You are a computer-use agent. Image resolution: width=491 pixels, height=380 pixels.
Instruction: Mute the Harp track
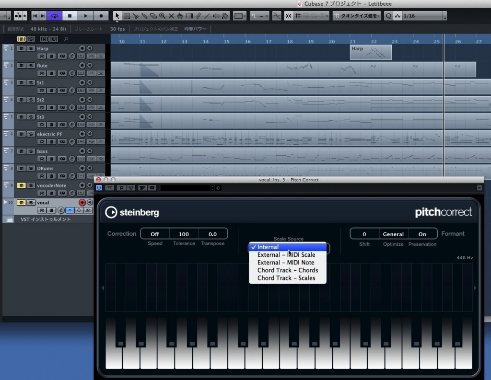21,48
